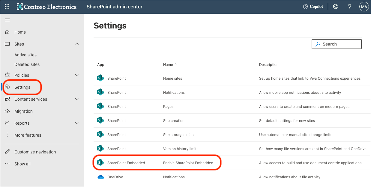This screenshot has height=187, width=371.
Task: Click the hamburger menu above Home
Action: 7,20
